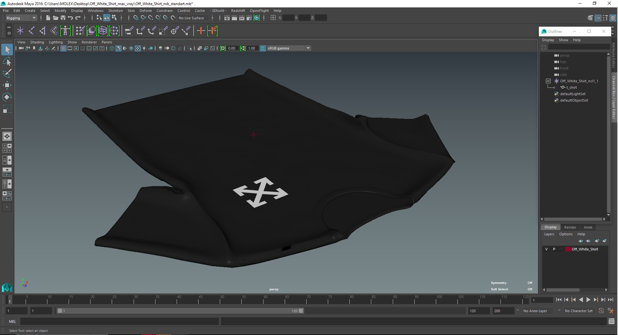This screenshot has width=618, height=335.
Task: Toggle the P playback of Off_White_Shirt layer
Action: click(x=554, y=249)
